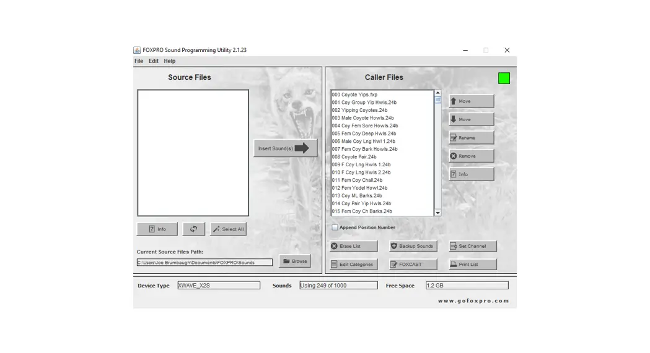Select 003 Male Coyote Howls.24b
The width and height of the screenshot is (650, 353).
pyautogui.click(x=382, y=118)
